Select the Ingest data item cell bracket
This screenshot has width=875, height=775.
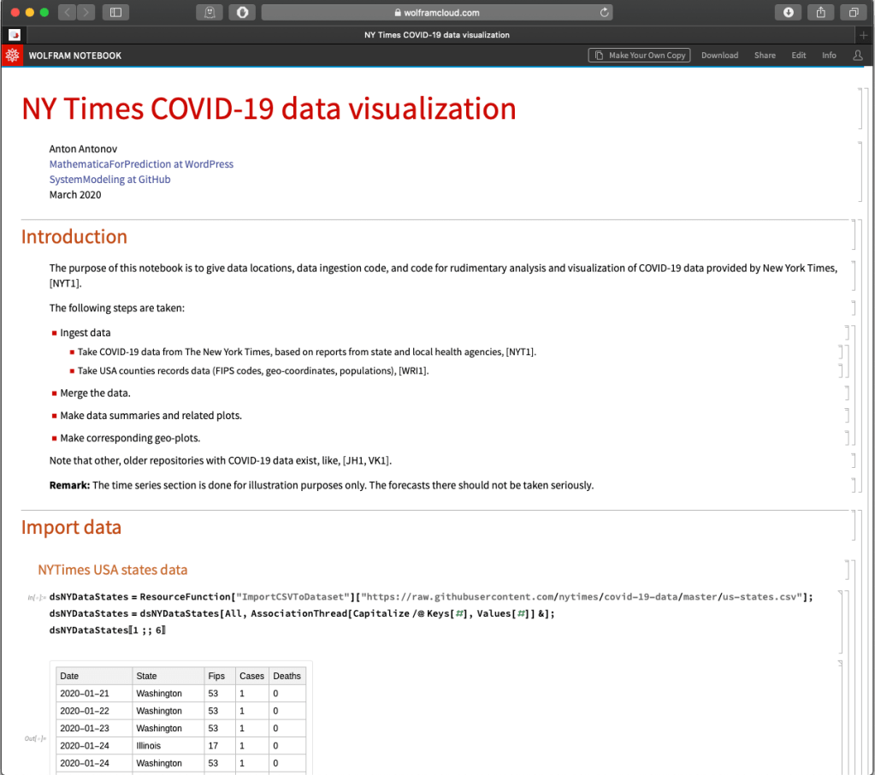coord(847,333)
